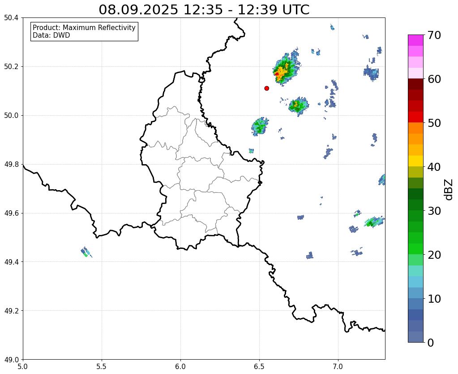Image resolution: width=458 pixels, height=374 pixels.
Task: Click the red location marker dot
Action: 266,88
